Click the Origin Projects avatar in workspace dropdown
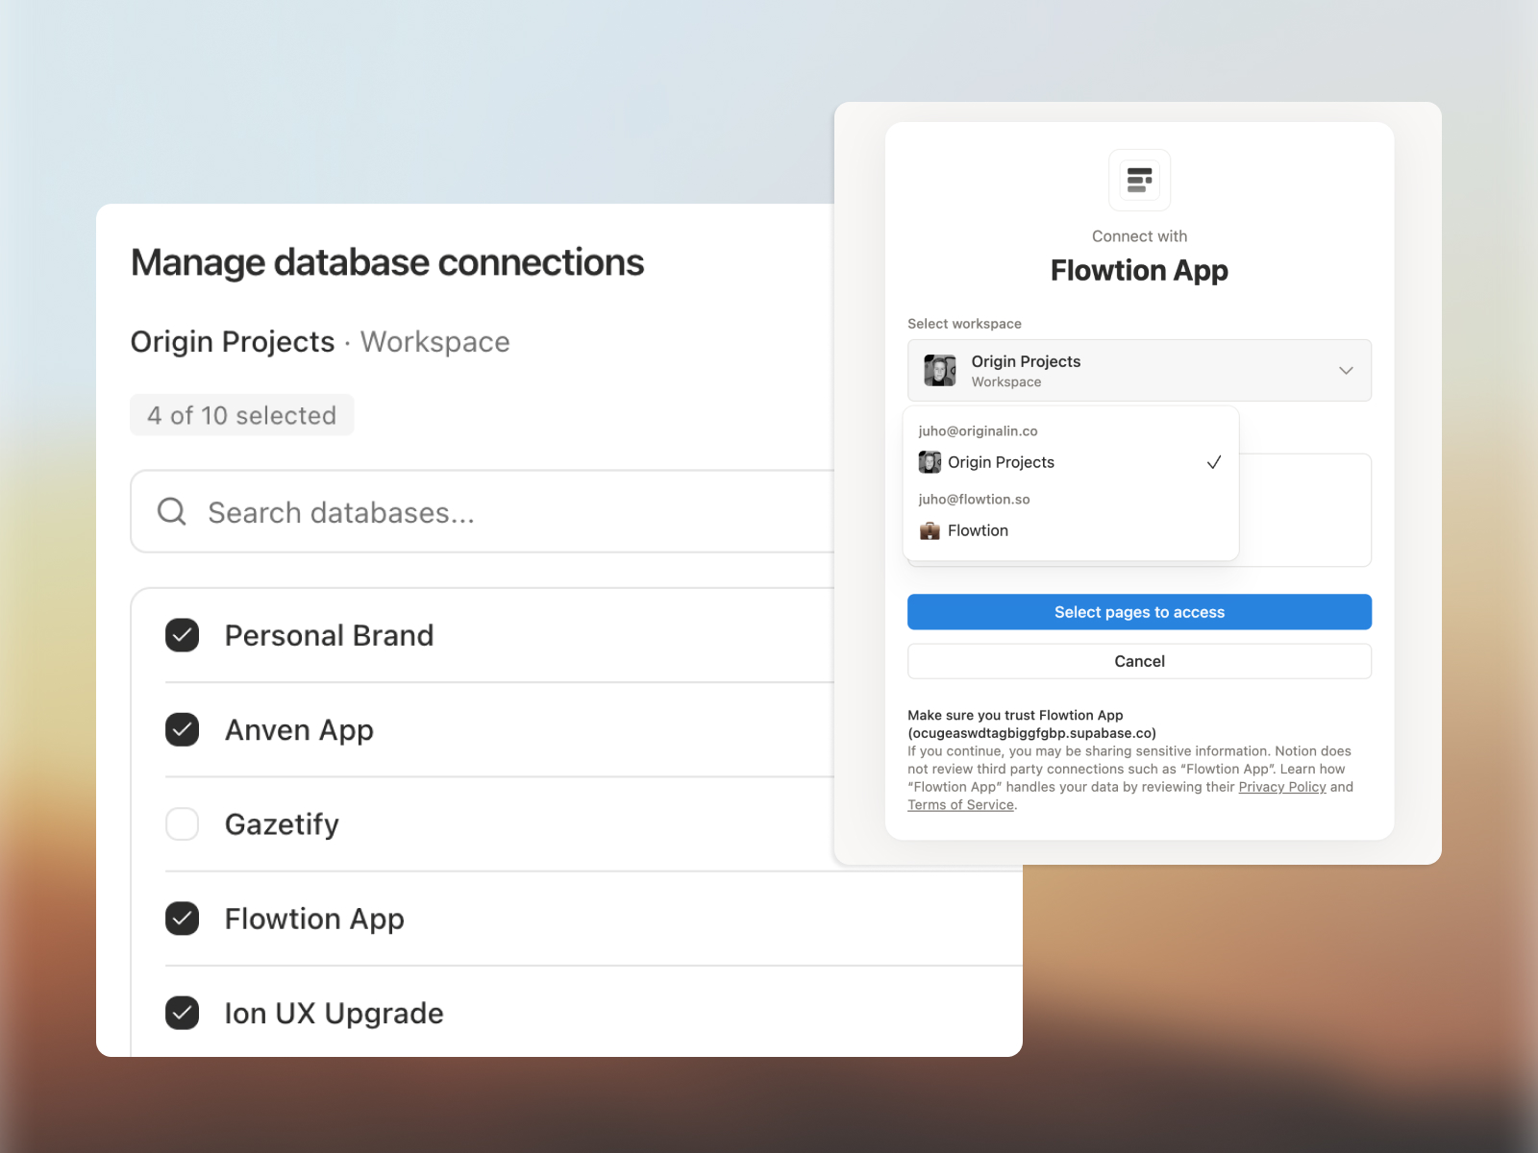 coord(940,370)
